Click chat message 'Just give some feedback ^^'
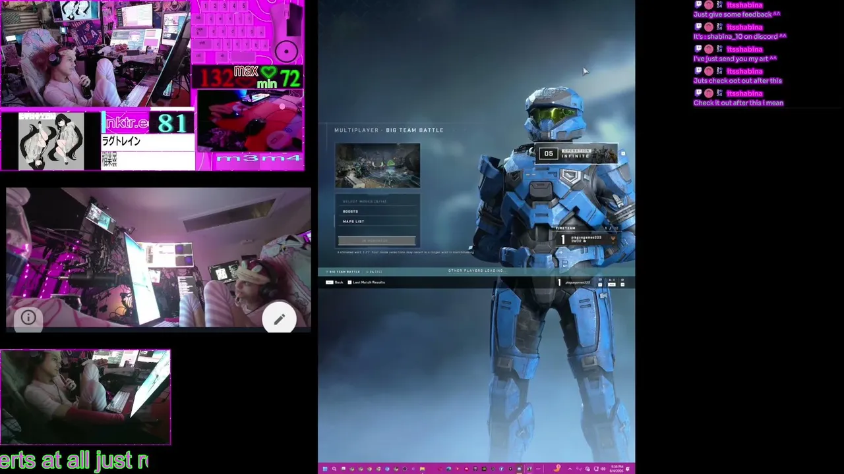844x474 pixels. coord(737,14)
